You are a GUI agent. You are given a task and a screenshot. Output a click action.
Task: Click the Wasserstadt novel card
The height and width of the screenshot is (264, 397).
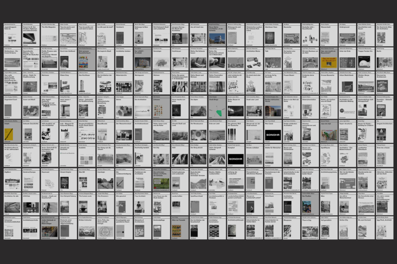coord(329,35)
